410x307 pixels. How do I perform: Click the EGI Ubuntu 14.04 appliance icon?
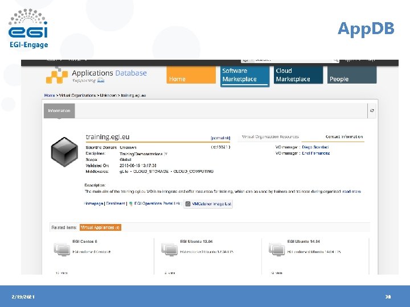[x=277, y=250]
